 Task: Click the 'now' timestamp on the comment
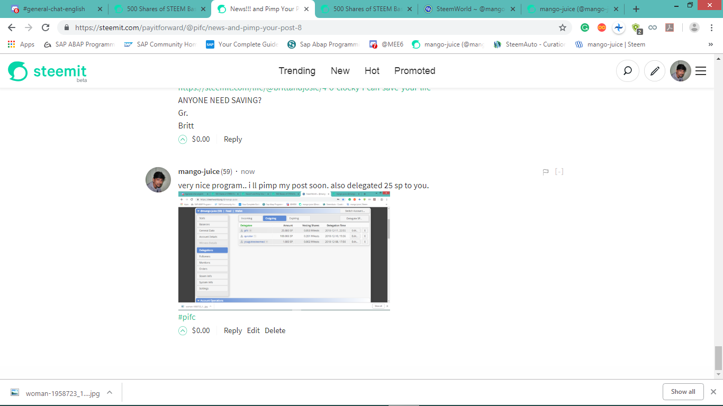tap(248, 172)
